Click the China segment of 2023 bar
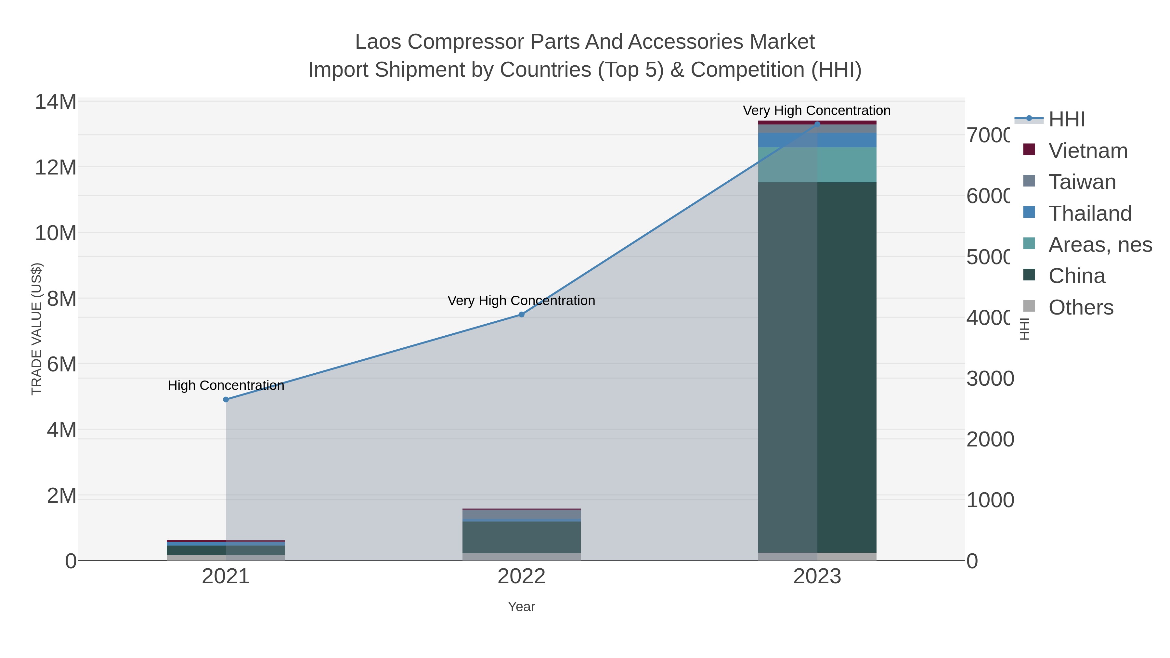The width and height of the screenshot is (1170, 658). click(x=817, y=368)
